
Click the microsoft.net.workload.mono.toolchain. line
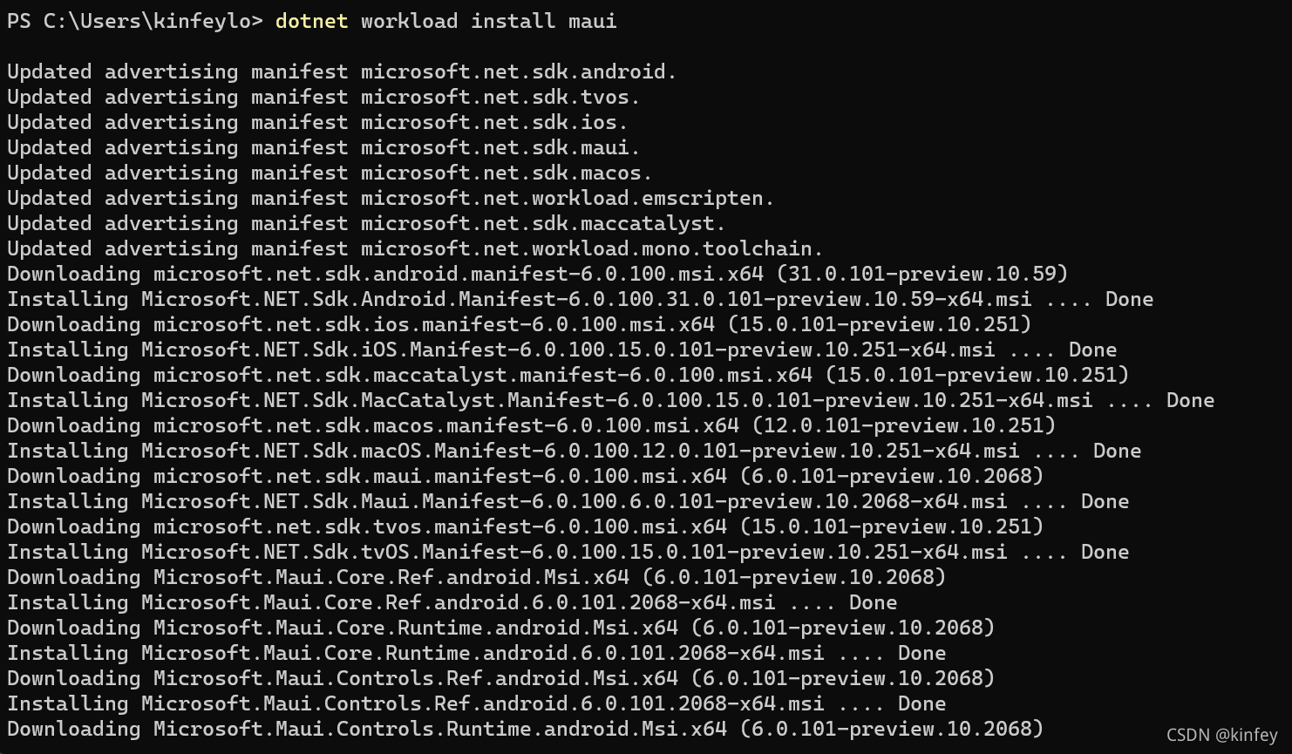(415, 248)
